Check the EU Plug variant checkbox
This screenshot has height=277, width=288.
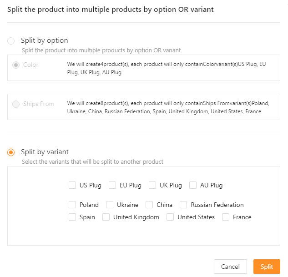[x=112, y=185]
